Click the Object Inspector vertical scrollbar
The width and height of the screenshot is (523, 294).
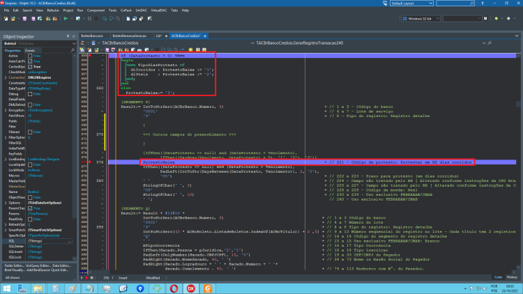74,157
